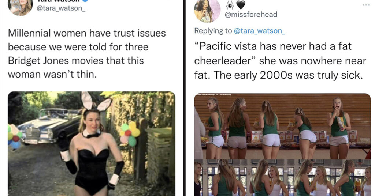The image size is (375, 196).
Task: Click the blue verified badge beside Tara Watson
Action: pyautogui.click(x=86, y=1)
